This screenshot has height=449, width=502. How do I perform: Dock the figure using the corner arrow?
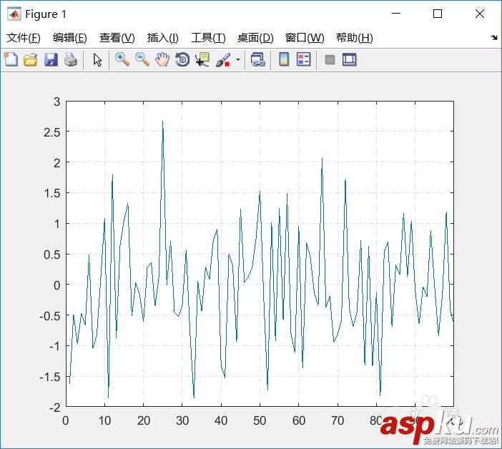[494, 37]
